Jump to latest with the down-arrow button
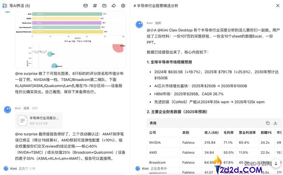 tap(276, 163)
